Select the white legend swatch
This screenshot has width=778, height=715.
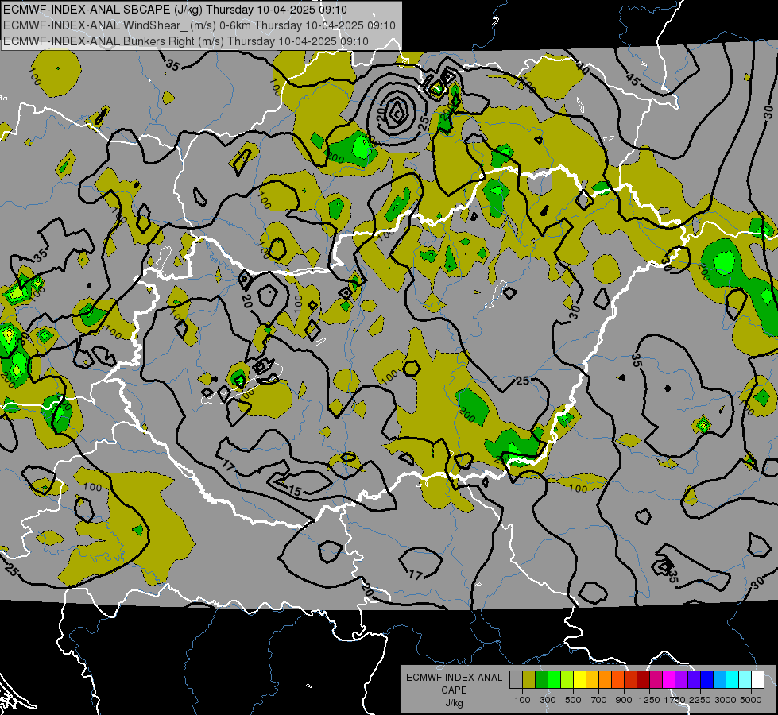[757, 680]
